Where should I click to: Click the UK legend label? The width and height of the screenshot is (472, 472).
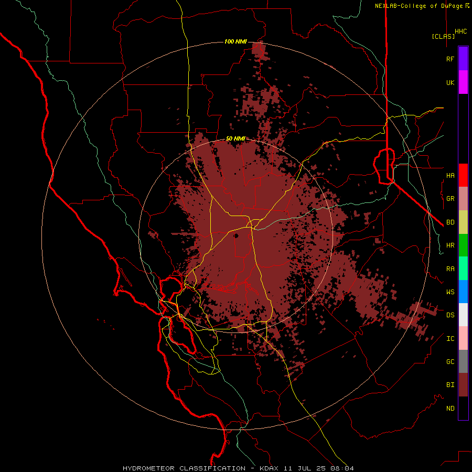[450, 83]
